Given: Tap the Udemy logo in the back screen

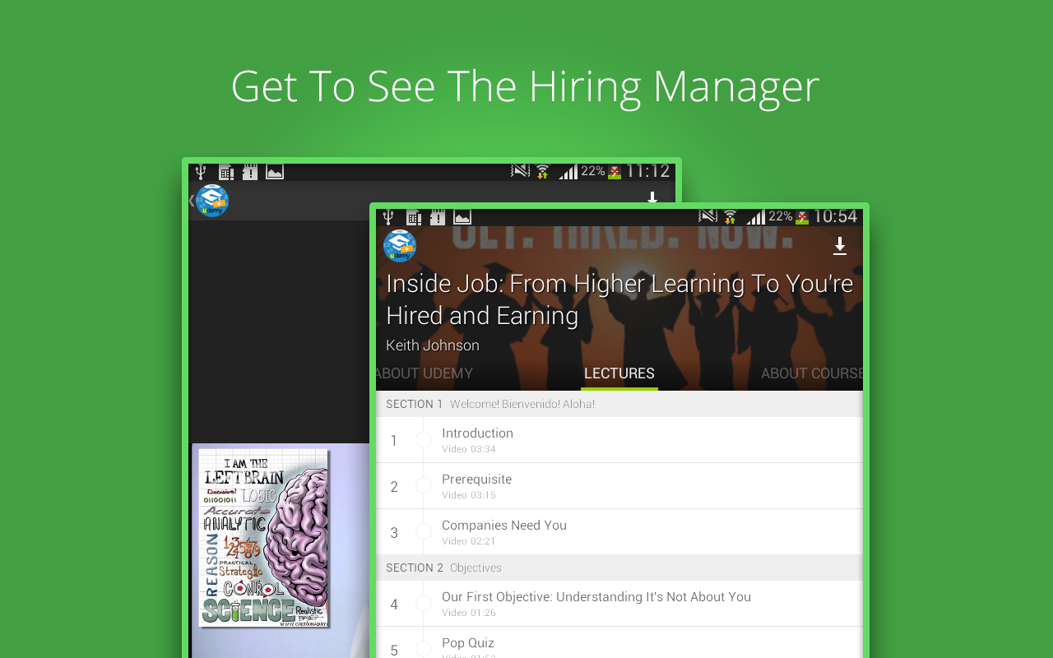Looking at the screenshot, I should [x=211, y=201].
